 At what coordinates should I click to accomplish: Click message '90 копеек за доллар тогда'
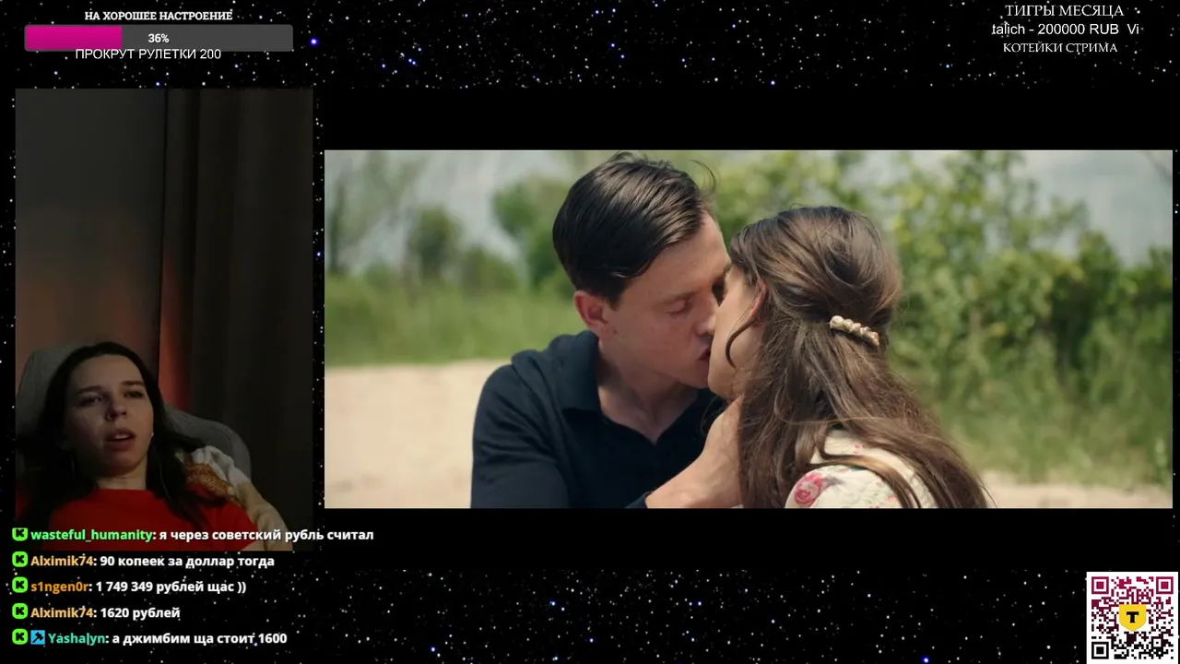pos(187,561)
